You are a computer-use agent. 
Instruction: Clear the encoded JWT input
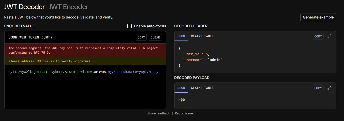pyautogui.click(x=155, y=37)
